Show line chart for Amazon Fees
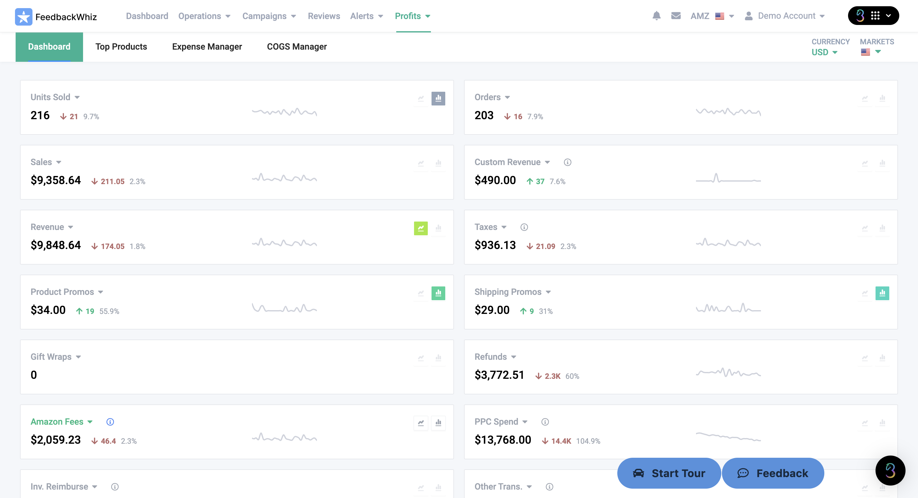Screen dimensions: 918x498 tap(421, 423)
